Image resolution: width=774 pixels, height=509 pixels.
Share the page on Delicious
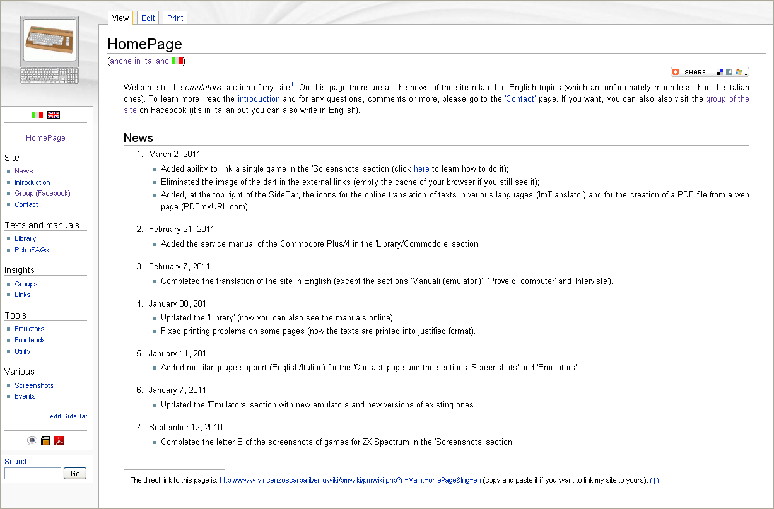pyautogui.click(x=720, y=72)
